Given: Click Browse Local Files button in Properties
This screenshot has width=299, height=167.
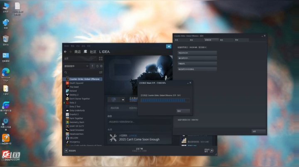Looking at the screenshot, I should tap(197, 53).
